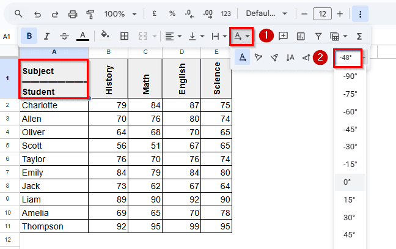
Task: Click the print icon
Action: click(x=73, y=13)
